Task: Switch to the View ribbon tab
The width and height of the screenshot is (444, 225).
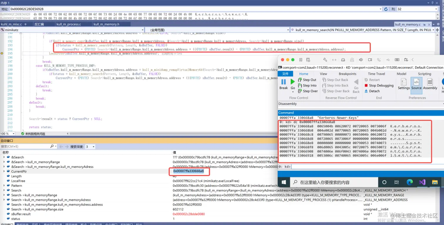Action: tap(323, 74)
